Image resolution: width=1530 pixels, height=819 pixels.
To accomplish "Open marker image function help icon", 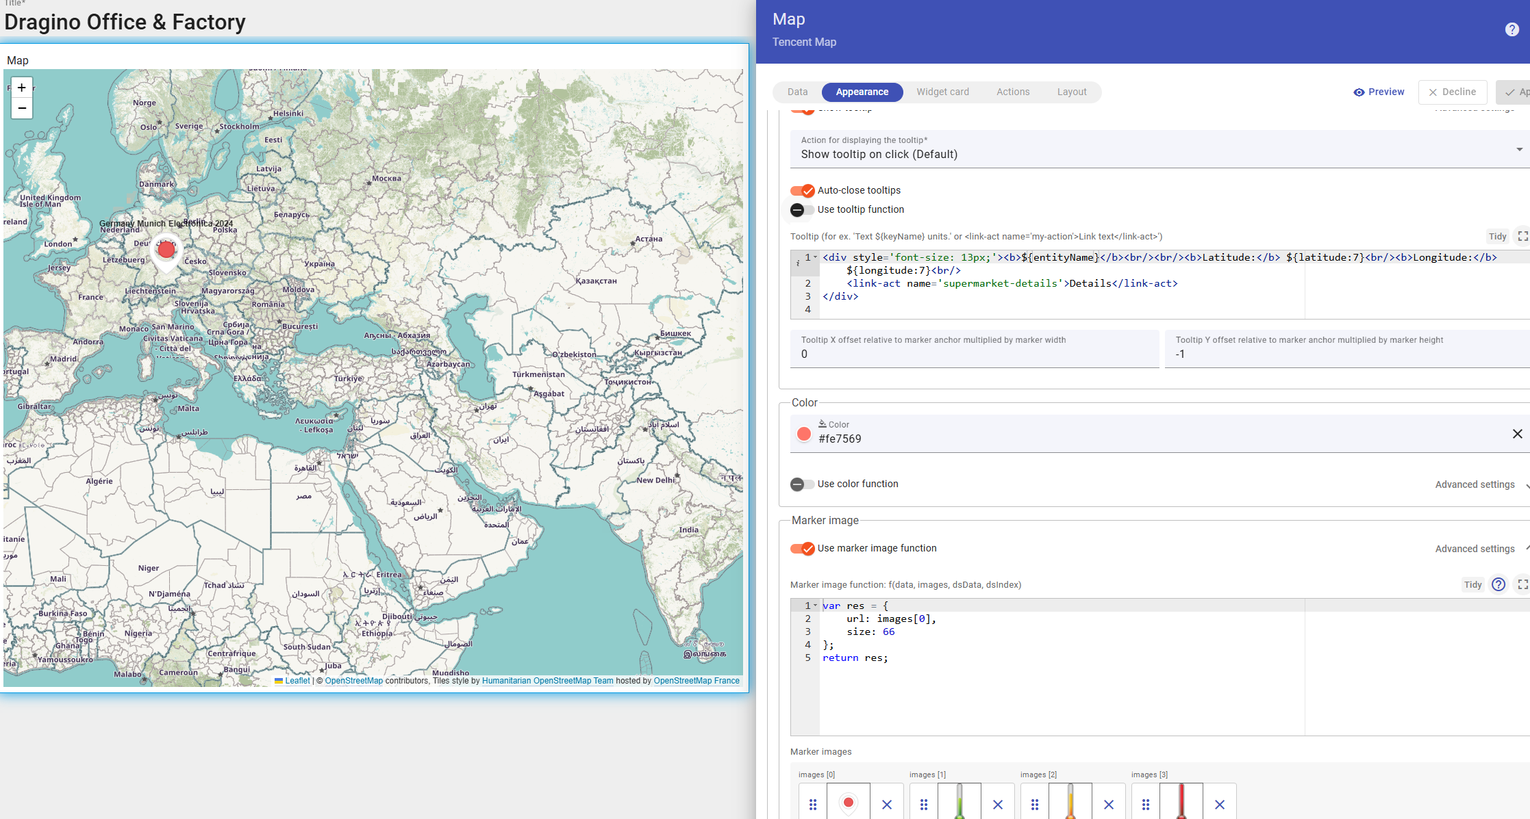I will (x=1498, y=584).
